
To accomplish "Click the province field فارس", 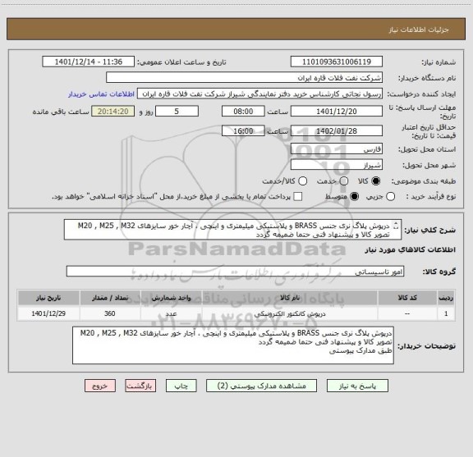I will pyautogui.click(x=337, y=149).
